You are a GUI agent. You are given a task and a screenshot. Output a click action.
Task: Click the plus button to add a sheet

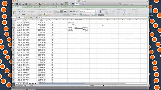pyautogui.click(x=38, y=83)
